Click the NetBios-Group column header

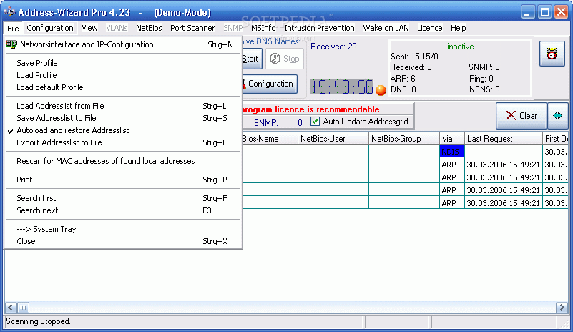tap(404, 139)
